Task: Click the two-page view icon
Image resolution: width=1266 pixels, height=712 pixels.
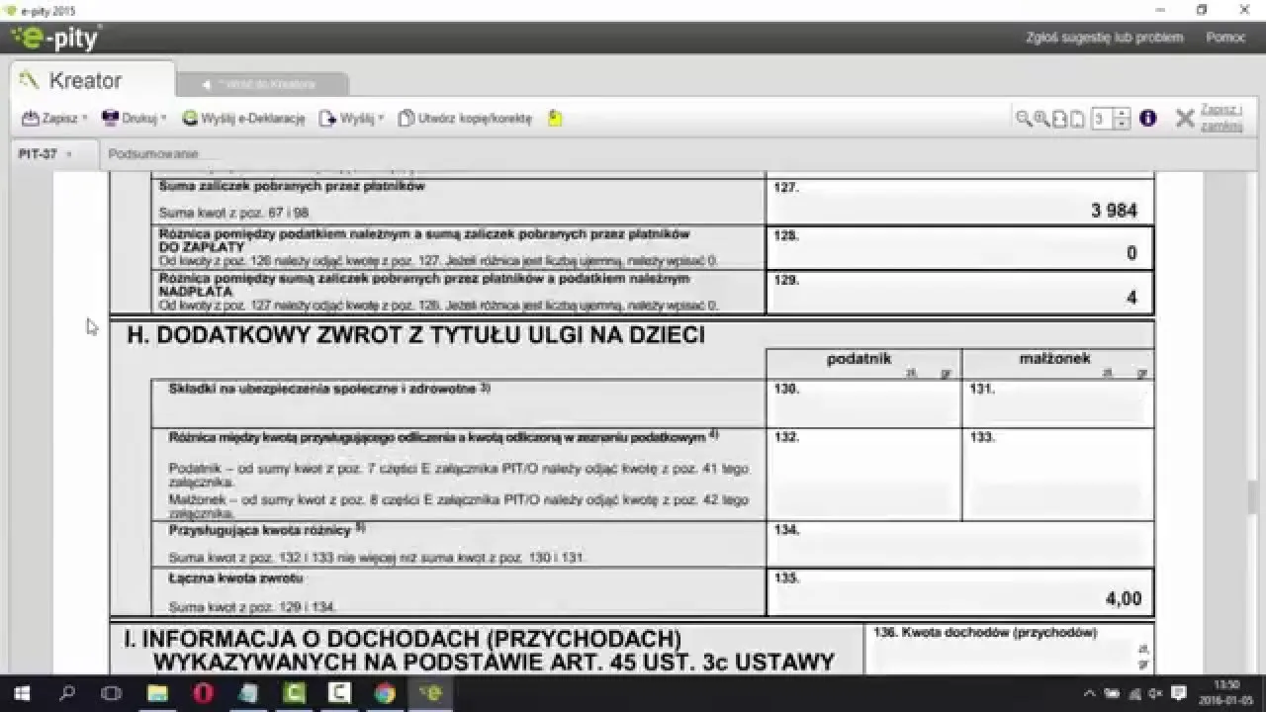Action: (x=1057, y=117)
